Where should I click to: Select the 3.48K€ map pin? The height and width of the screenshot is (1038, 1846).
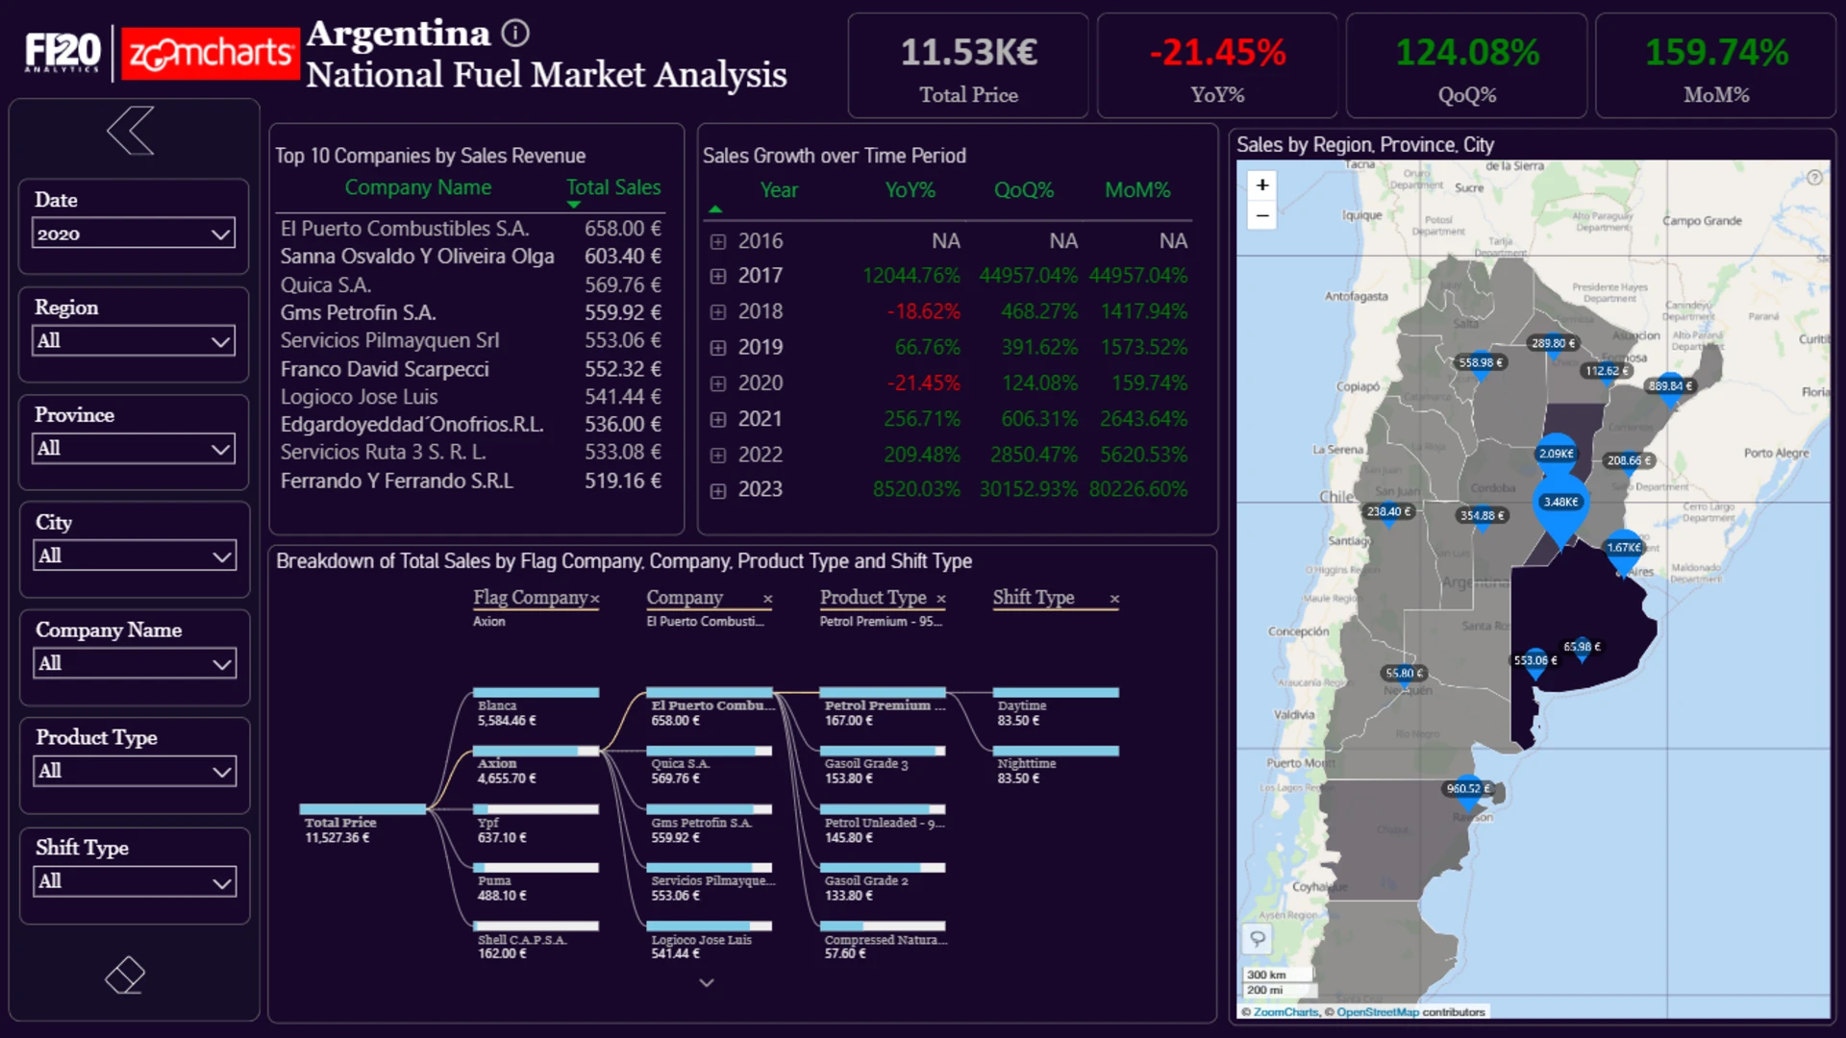[1560, 502]
